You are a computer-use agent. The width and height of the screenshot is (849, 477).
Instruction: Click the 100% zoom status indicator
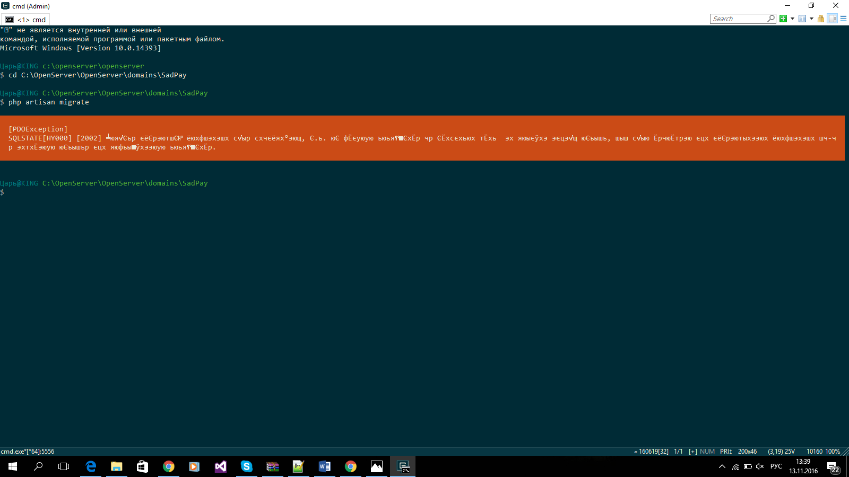pos(833,452)
